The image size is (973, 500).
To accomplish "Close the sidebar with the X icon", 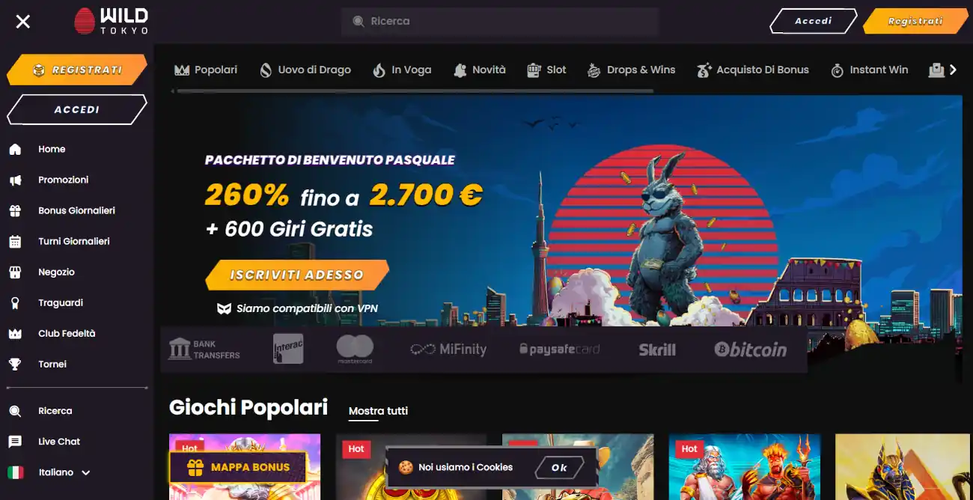I will click(23, 21).
